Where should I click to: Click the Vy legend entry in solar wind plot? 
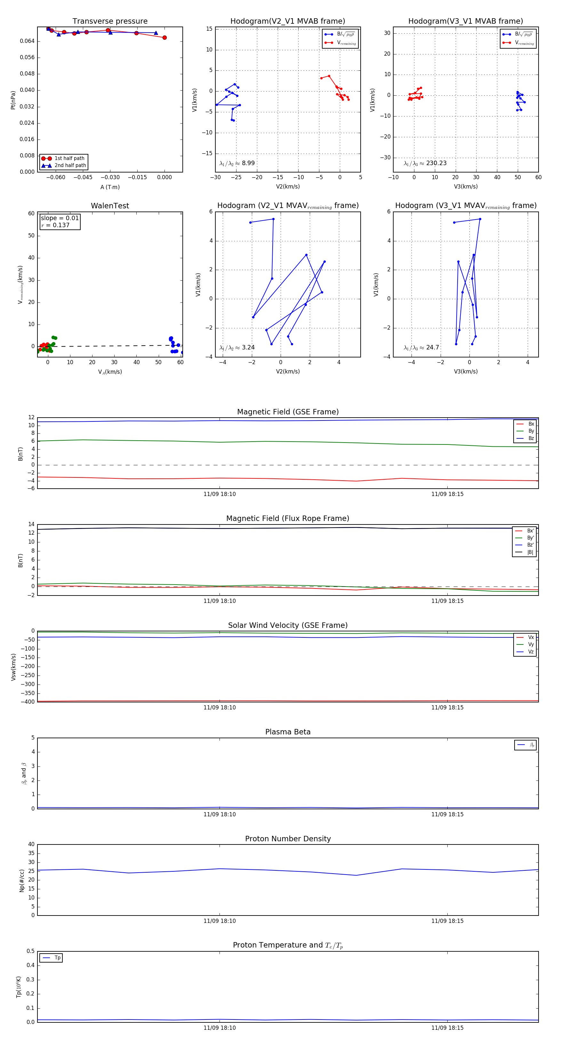coord(525,645)
